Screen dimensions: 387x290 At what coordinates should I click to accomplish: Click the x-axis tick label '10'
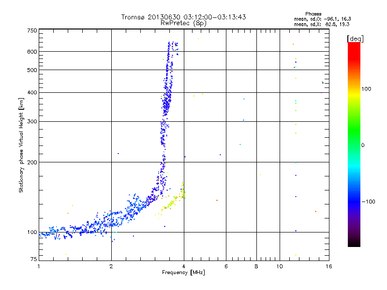point(280,266)
